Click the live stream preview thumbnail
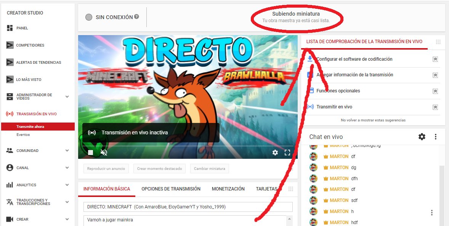The height and width of the screenshot is (226, 449). click(188, 97)
